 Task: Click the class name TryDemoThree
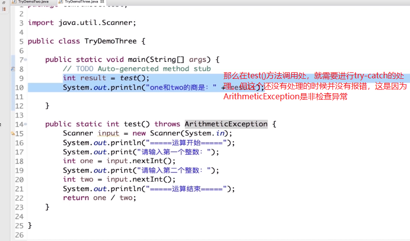(x=110, y=41)
